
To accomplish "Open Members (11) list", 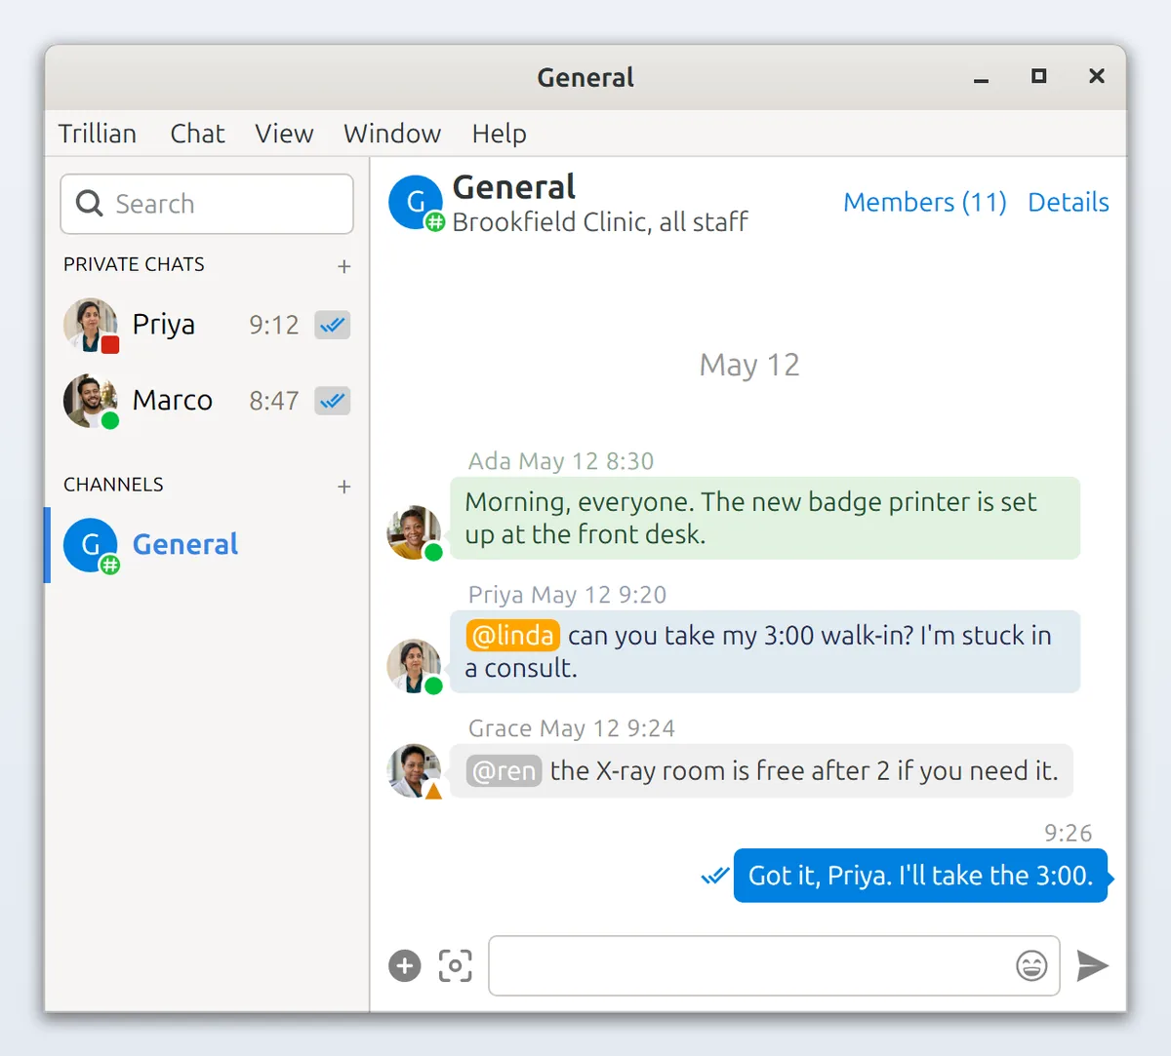I will 925,202.
